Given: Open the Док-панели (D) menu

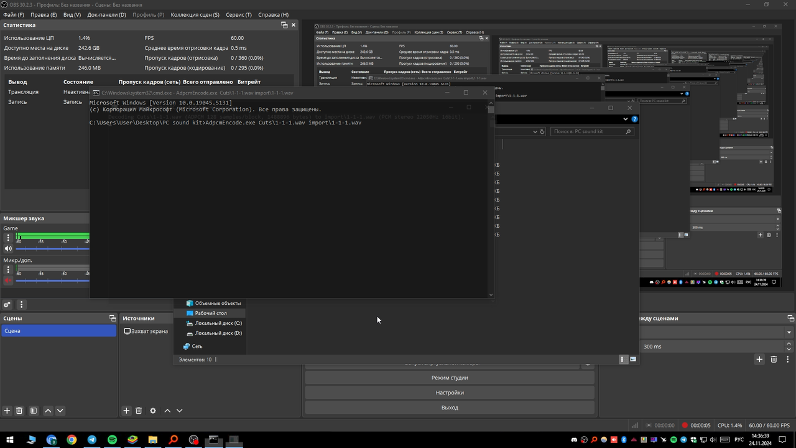Looking at the screenshot, I should [x=106, y=14].
